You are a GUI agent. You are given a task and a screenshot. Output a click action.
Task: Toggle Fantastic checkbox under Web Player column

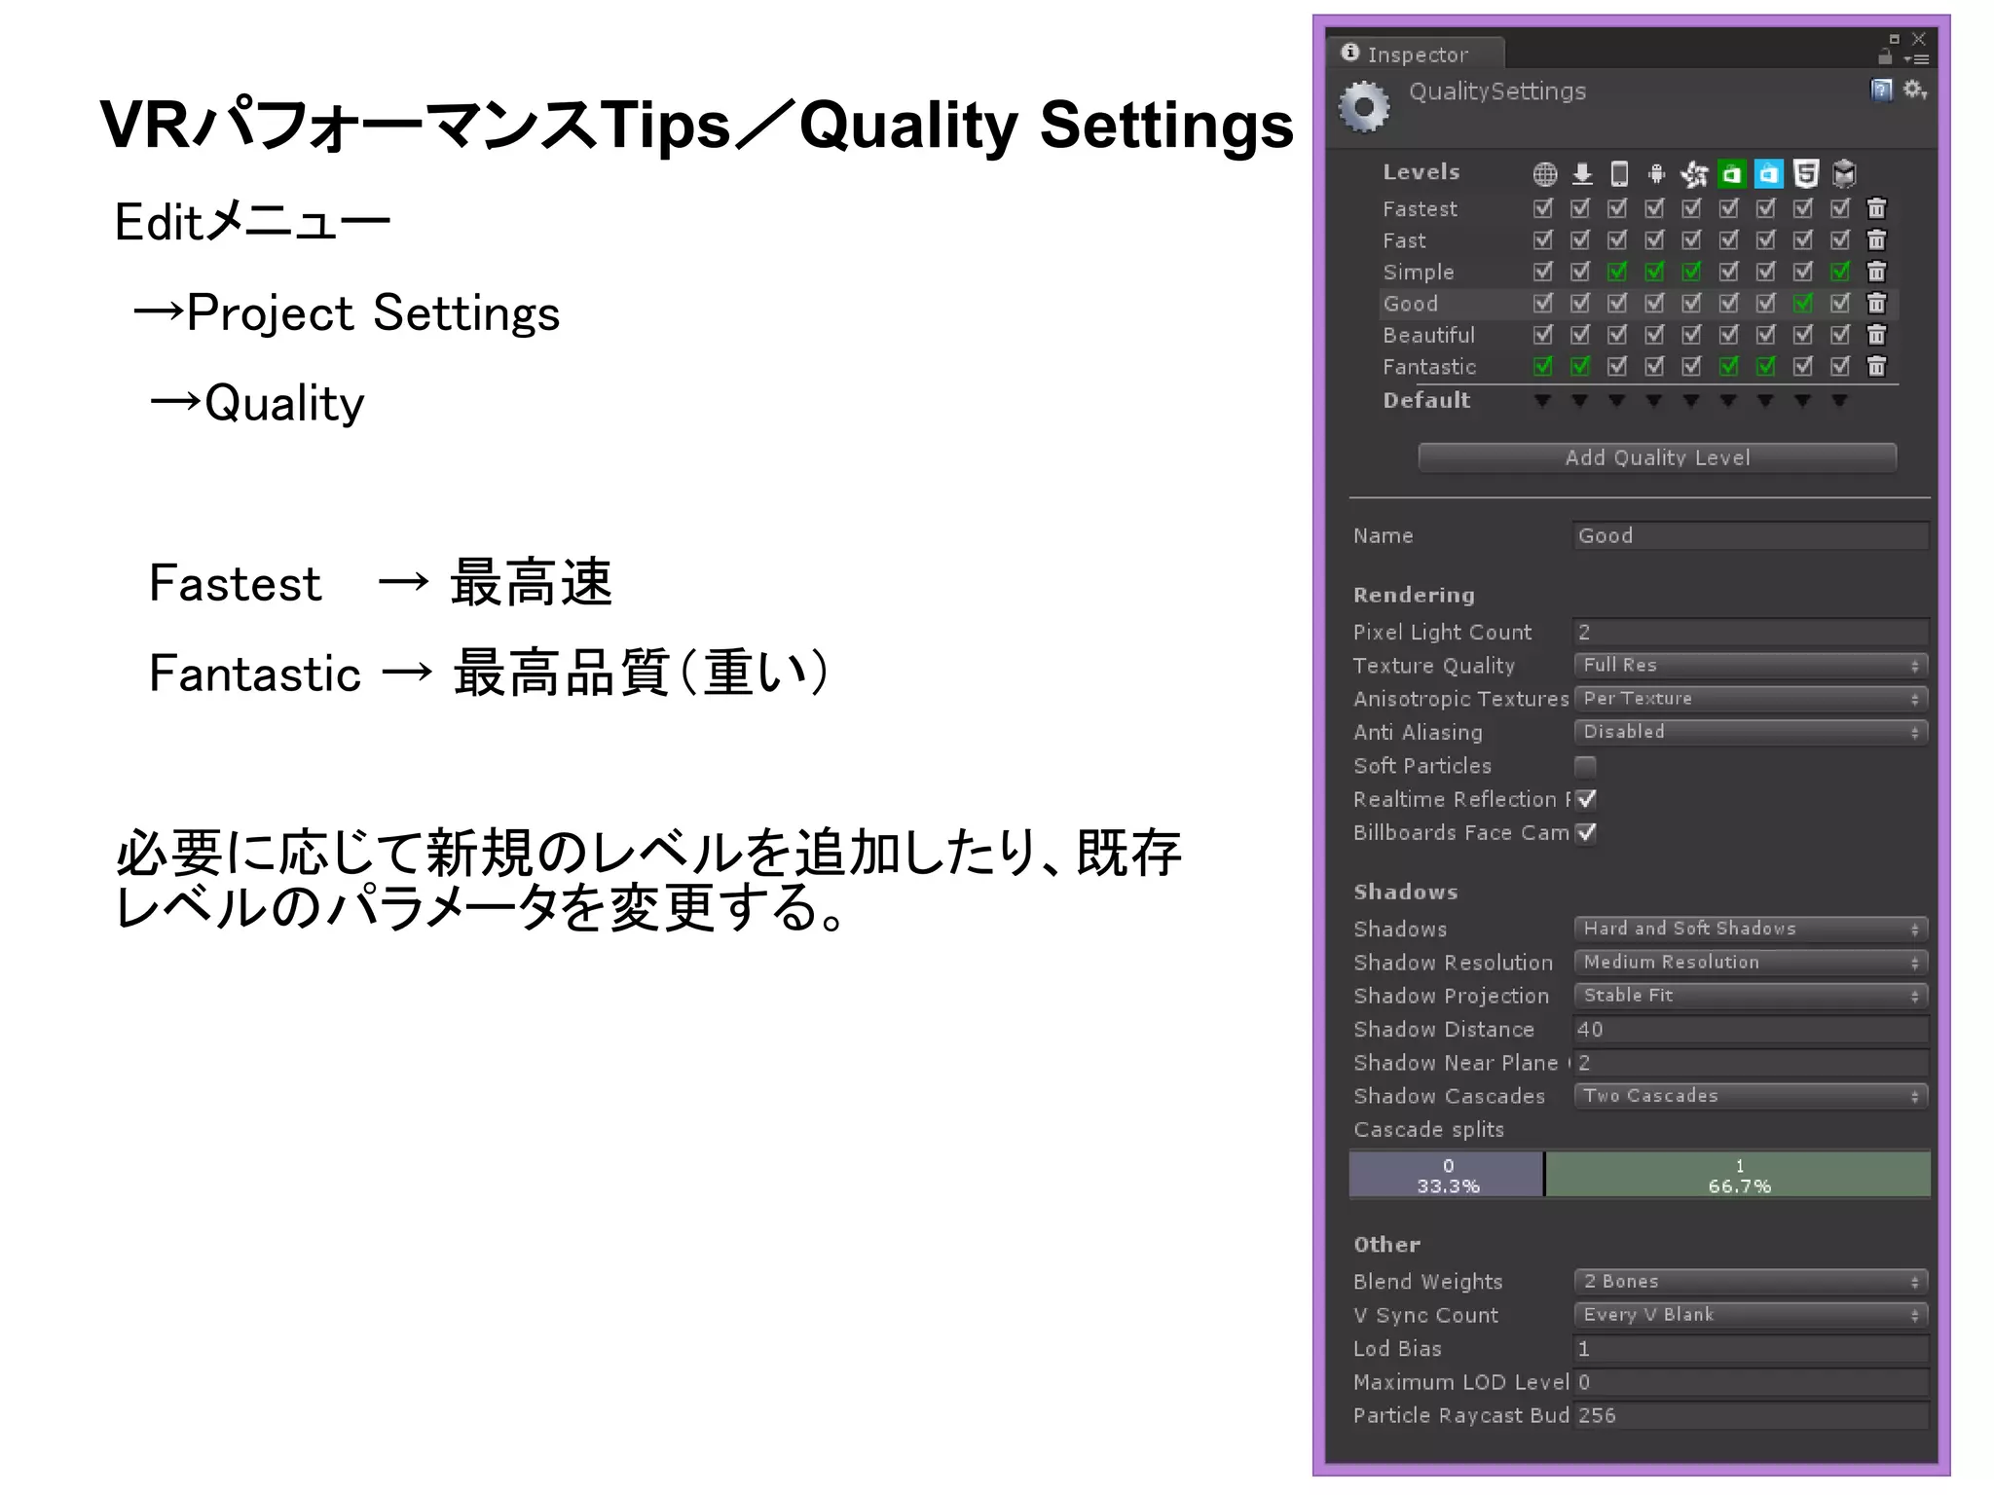click(x=1543, y=366)
